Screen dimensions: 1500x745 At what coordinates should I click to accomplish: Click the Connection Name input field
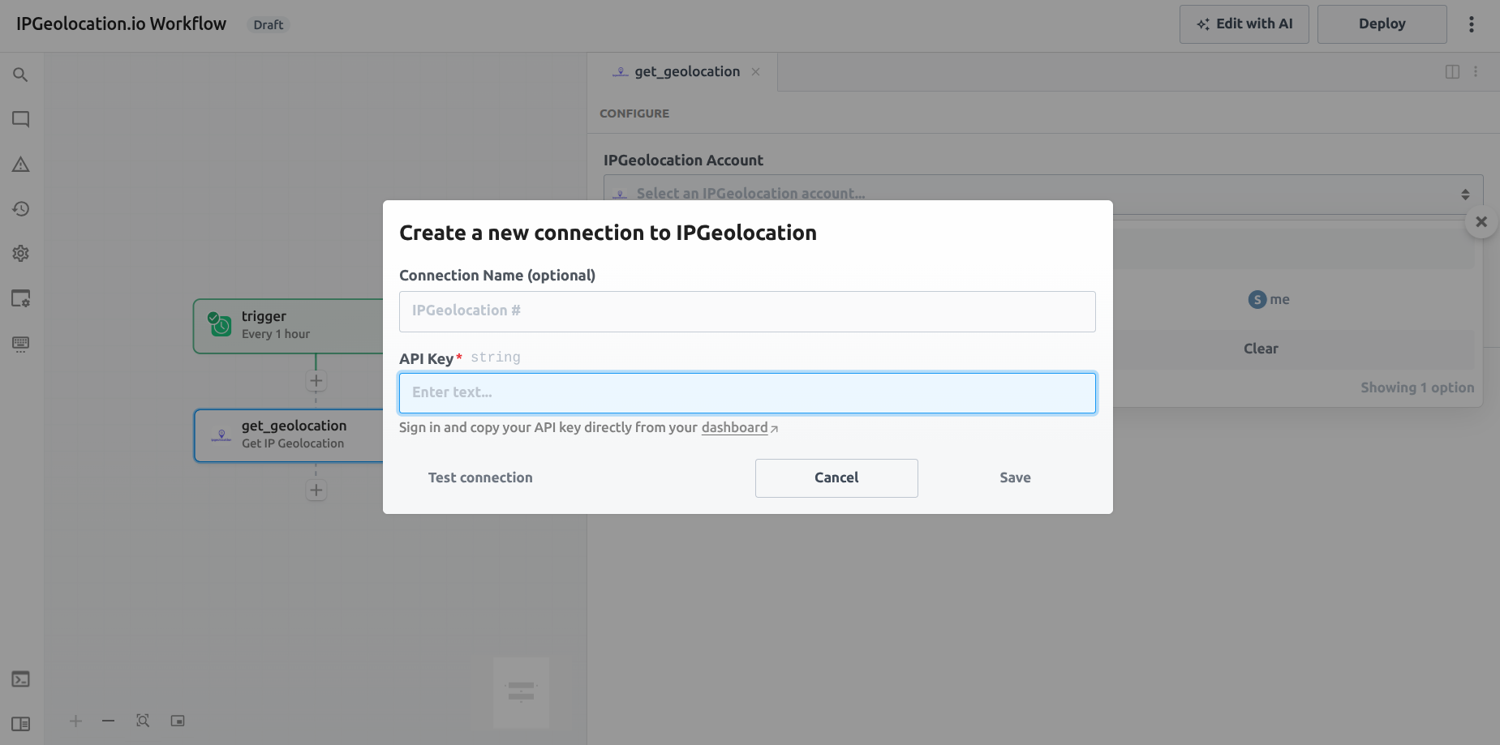[747, 311]
